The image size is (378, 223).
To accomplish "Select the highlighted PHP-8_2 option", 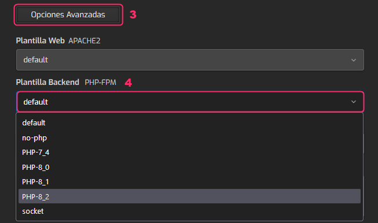I will point(190,196).
